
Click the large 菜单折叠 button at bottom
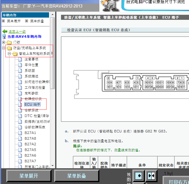point(76,176)
